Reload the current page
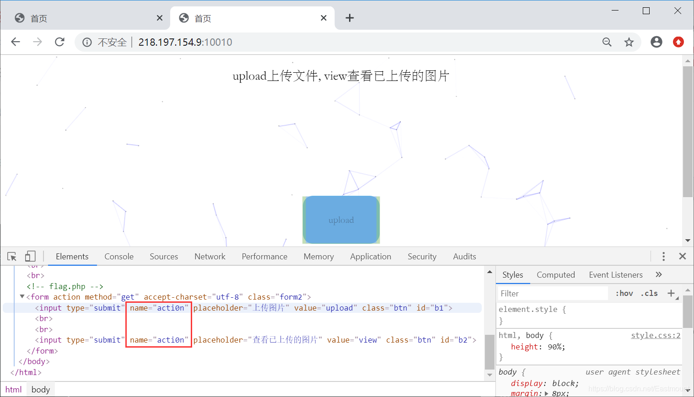 (x=59, y=42)
